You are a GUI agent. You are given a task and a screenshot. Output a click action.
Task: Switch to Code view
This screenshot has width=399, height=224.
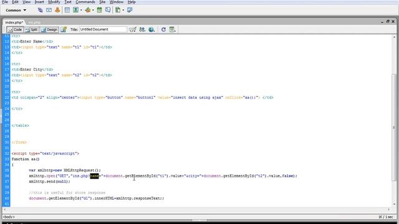click(15, 30)
